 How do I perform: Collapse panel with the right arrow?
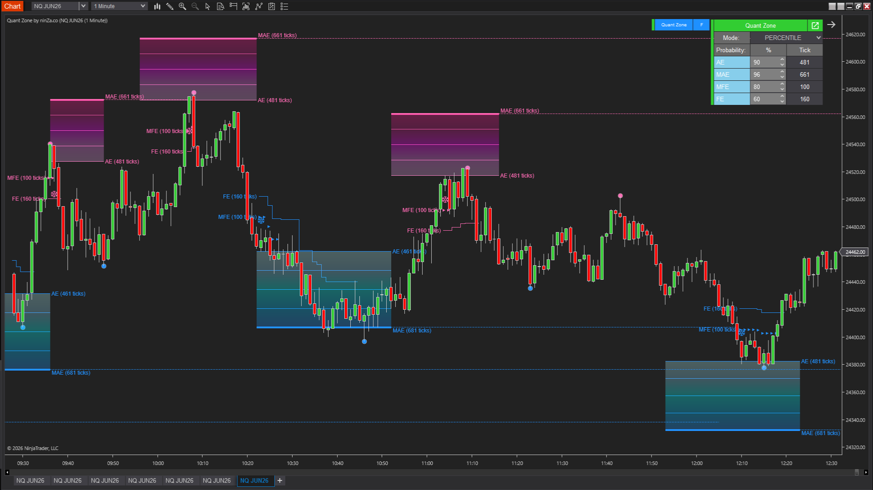(831, 25)
